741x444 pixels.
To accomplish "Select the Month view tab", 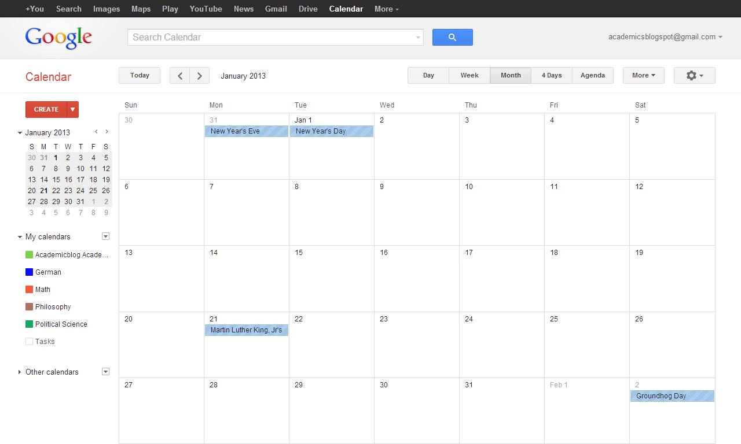I will [511, 75].
